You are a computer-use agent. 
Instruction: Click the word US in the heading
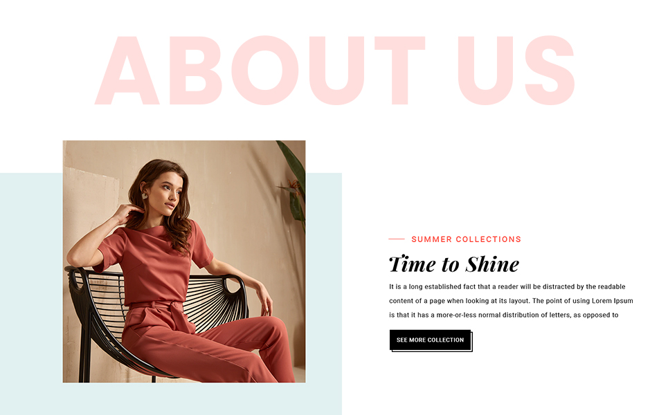tap(516, 71)
